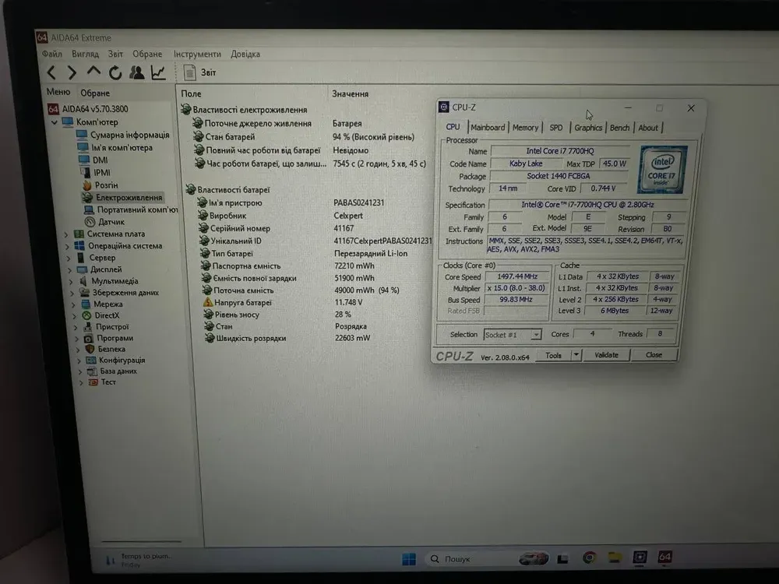Open Chrome from the taskbar
Viewport: 779px width, 584px height.
tap(590, 558)
